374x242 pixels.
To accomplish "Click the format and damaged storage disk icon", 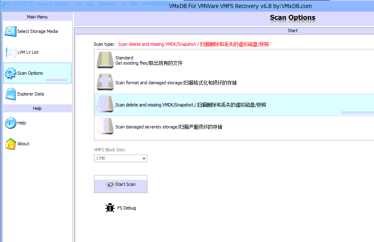I will coord(105,82).
